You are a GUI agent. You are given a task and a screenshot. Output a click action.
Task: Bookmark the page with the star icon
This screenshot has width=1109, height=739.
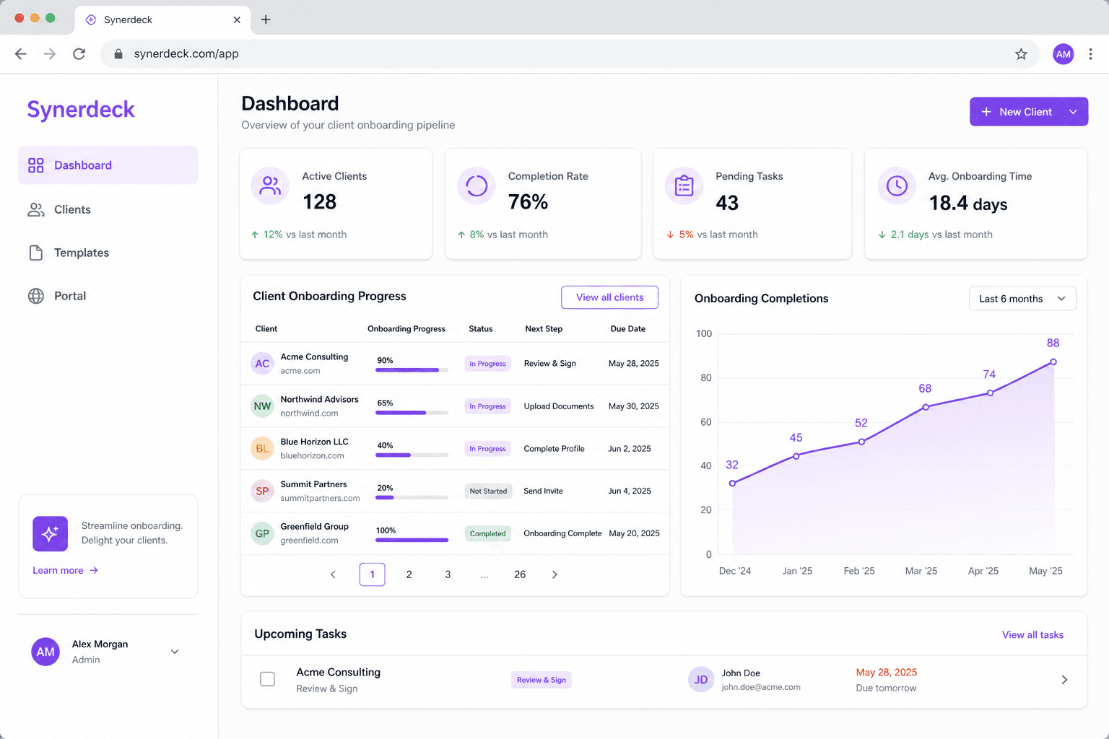(1021, 54)
